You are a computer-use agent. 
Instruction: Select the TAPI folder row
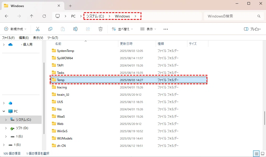pyautogui.click(x=129, y=65)
